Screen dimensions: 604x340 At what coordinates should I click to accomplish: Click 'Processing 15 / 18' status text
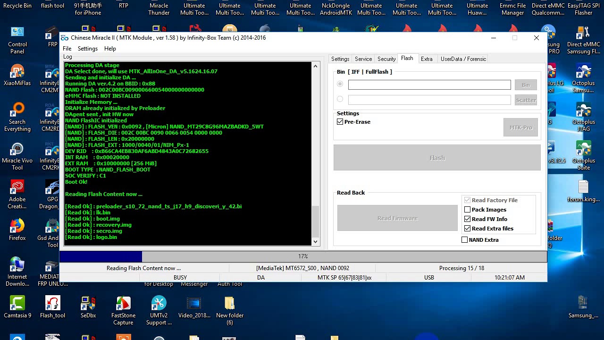461,268
